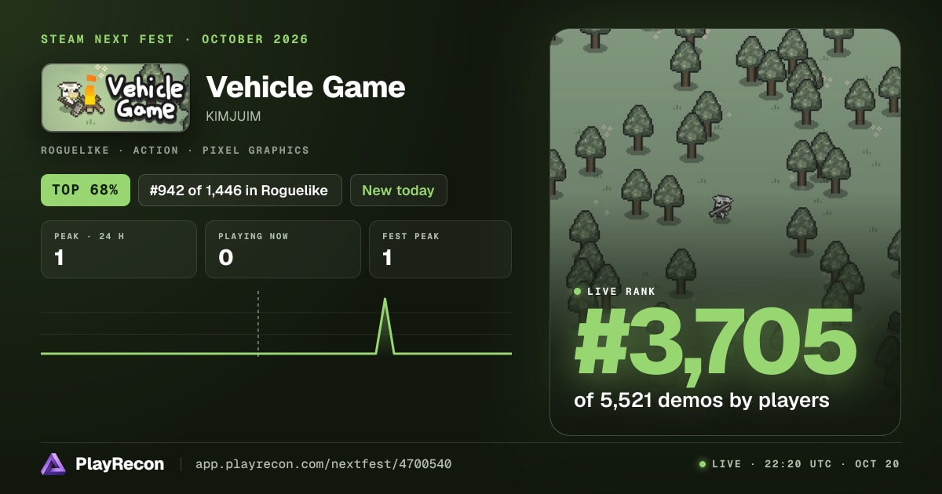Click the dashed vertical marker on chart
This screenshot has height=494, width=942.
[x=257, y=324]
